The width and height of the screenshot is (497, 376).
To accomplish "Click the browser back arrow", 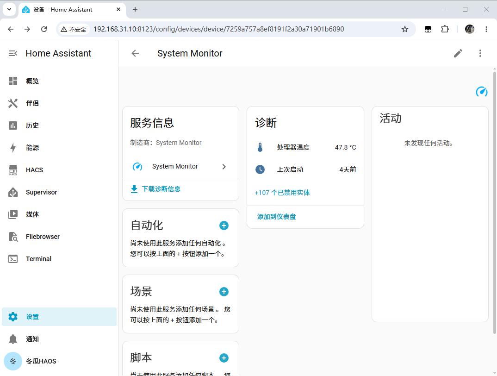I will pos(11,29).
